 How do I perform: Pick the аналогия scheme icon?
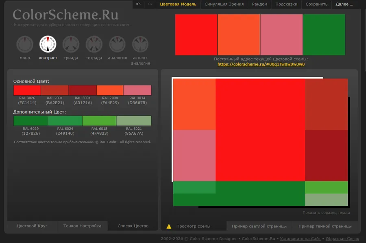point(117,44)
